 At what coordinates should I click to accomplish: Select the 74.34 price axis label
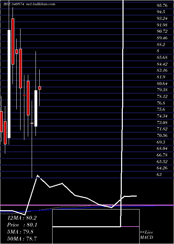[162, 116]
